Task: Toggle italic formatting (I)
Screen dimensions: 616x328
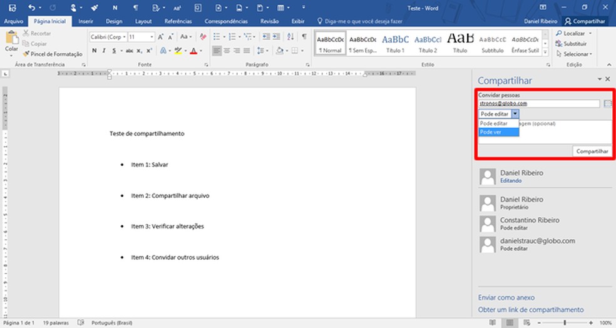Action: coord(104,51)
